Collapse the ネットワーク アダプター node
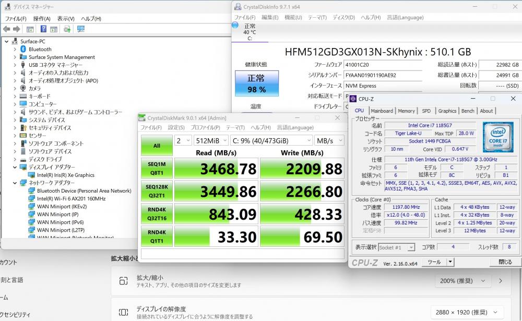 (15, 183)
